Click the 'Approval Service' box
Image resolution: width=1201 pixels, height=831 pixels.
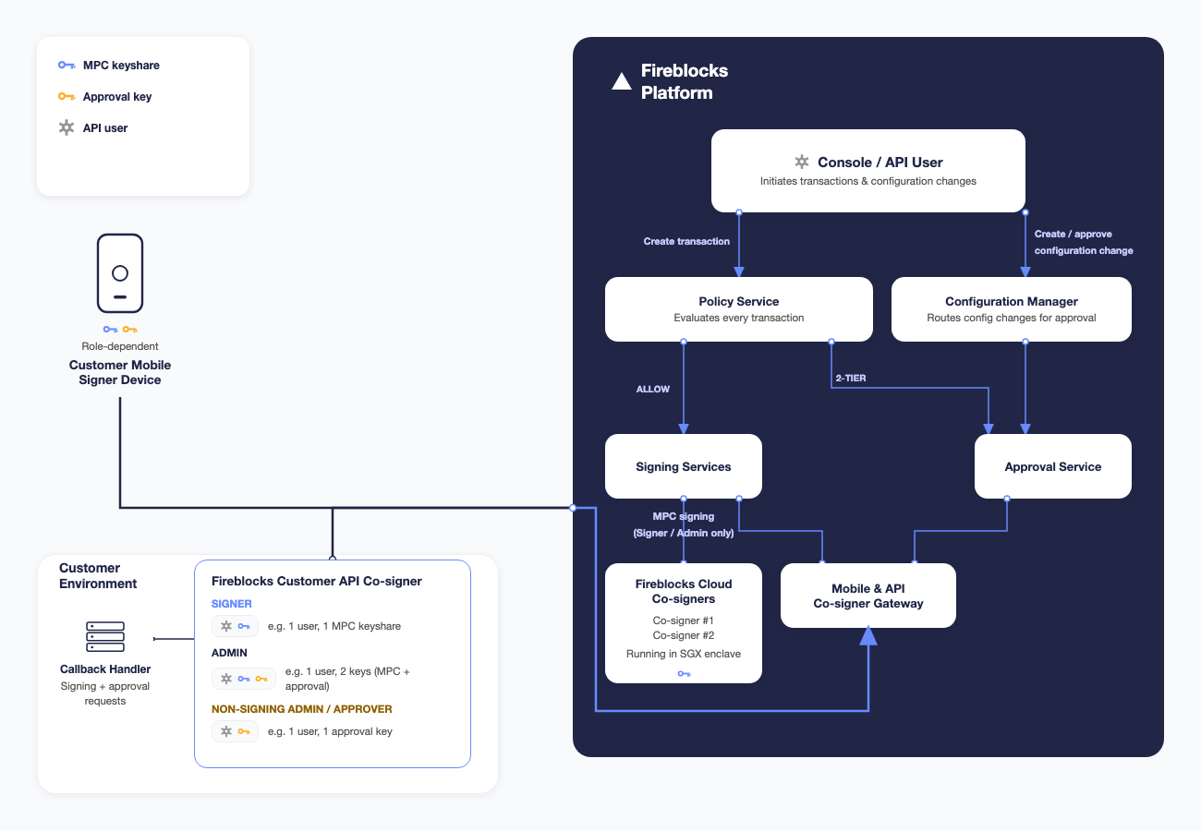pos(1053,466)
